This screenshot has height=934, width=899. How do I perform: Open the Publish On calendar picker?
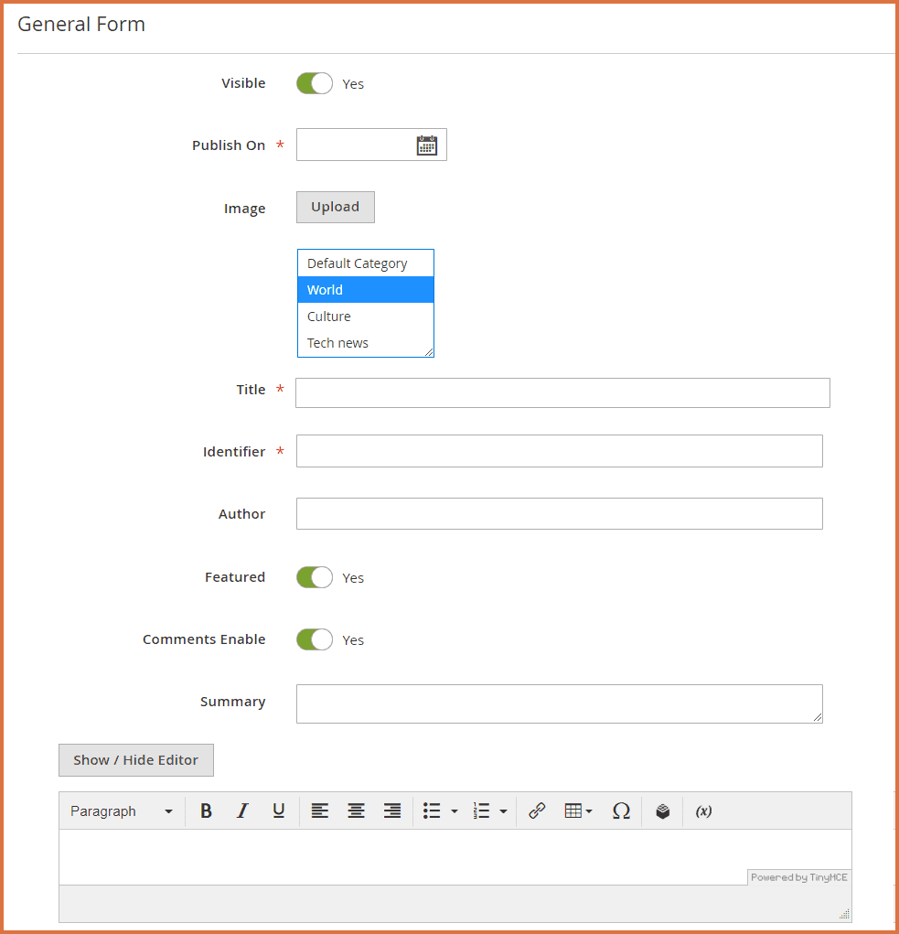pos(426,145)
